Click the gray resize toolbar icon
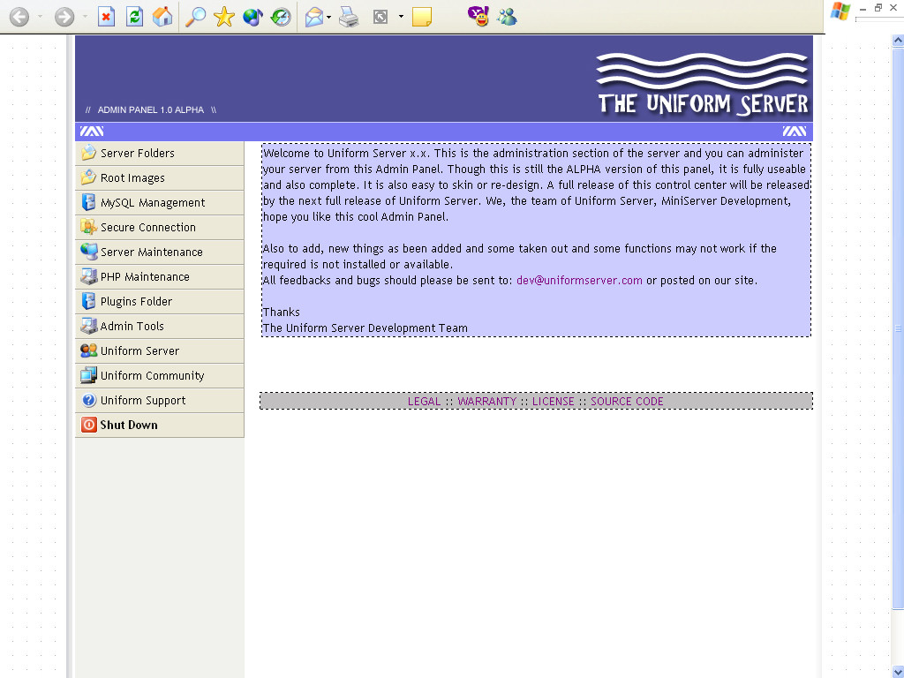This screenshot has height=678, width=904. coord(380,18)
